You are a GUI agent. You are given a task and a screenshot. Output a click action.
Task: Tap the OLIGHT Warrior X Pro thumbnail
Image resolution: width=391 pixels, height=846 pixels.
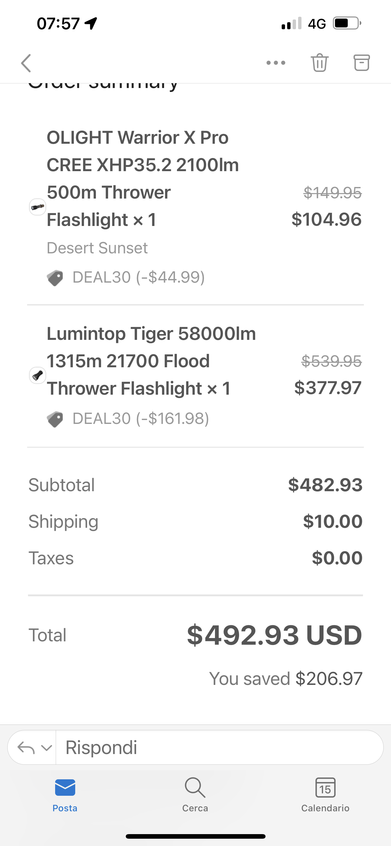pos(38,207)
